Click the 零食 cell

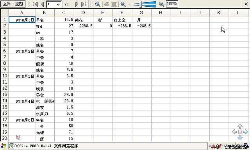pos(45,95)
